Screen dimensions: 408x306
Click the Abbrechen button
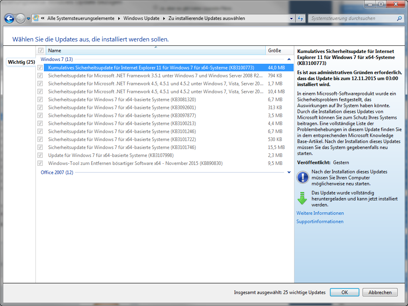[x=380, y=292]
